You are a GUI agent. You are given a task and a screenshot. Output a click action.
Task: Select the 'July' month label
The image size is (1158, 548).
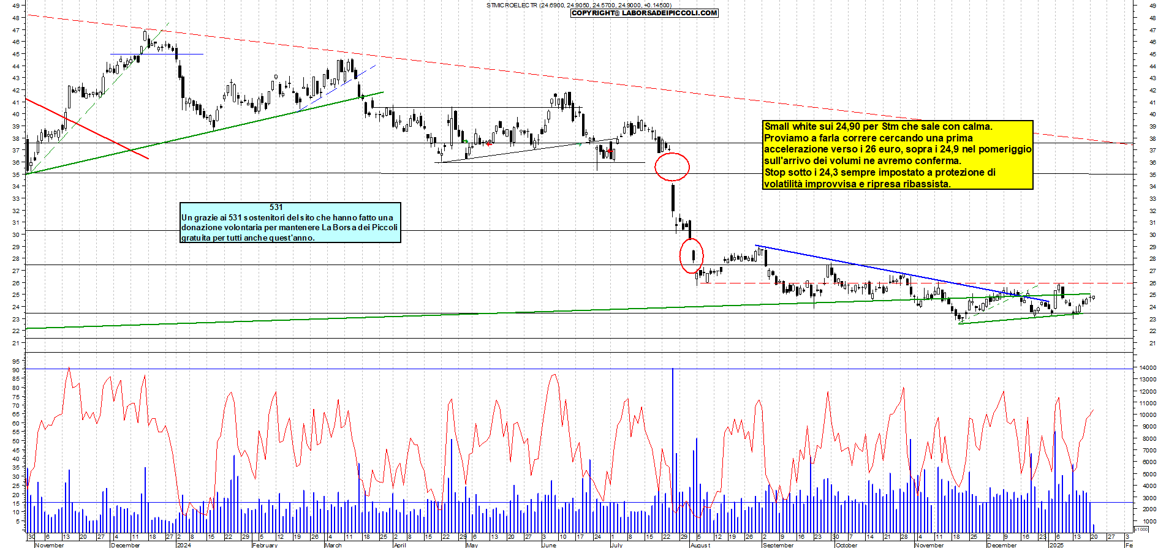click(x=617, y=545)
